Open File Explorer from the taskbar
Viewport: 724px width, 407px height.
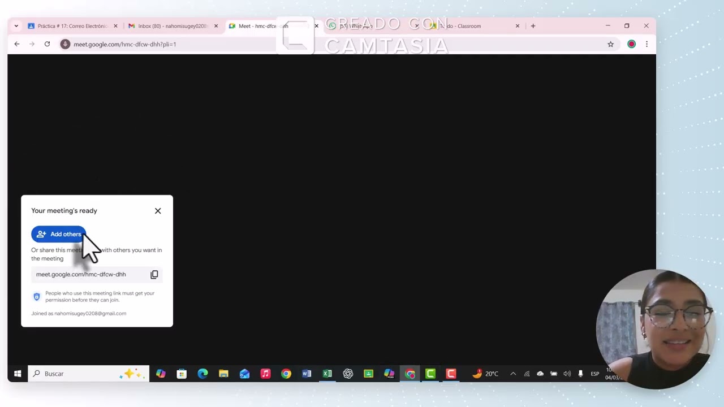(x=223, y=374)
